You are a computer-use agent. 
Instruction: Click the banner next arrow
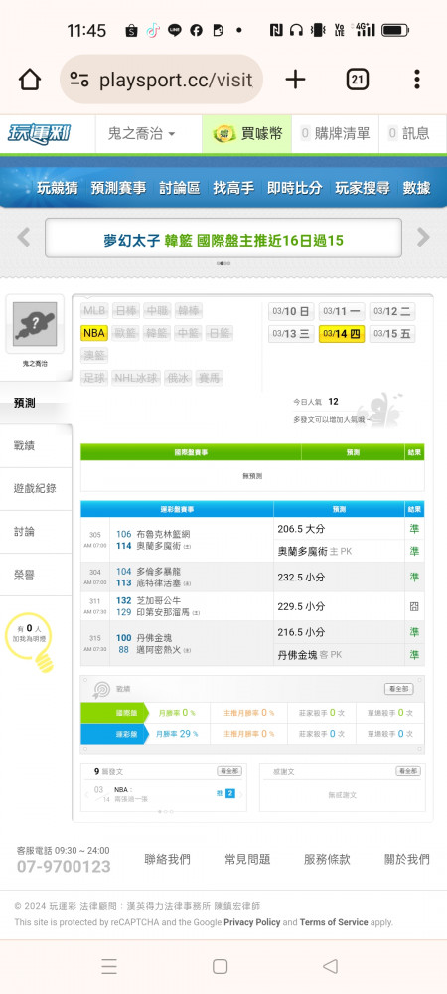click(423, 238)
